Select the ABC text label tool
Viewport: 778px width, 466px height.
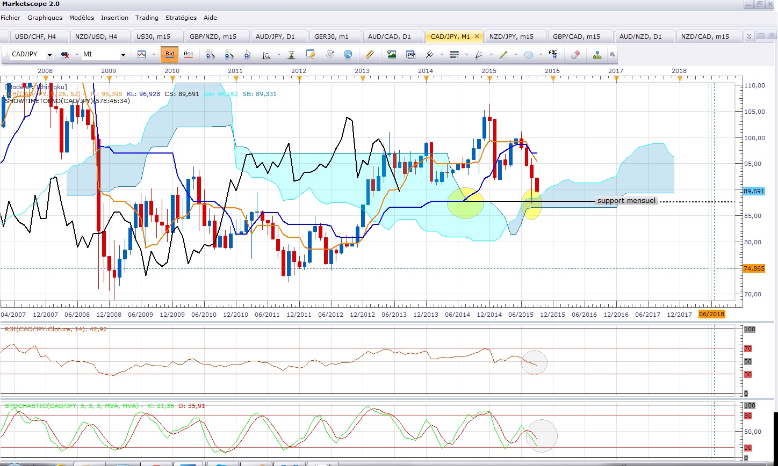pyautogui.click(x=553, y=55)
